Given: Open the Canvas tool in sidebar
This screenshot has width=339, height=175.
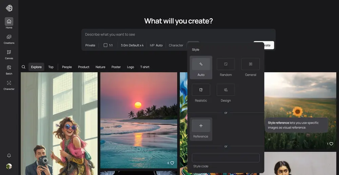Looking at the screenshot, I should click(x=9, y=54).
